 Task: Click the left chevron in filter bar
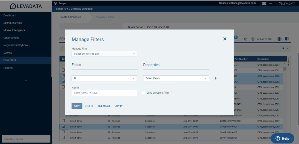(x=62, y=48)
